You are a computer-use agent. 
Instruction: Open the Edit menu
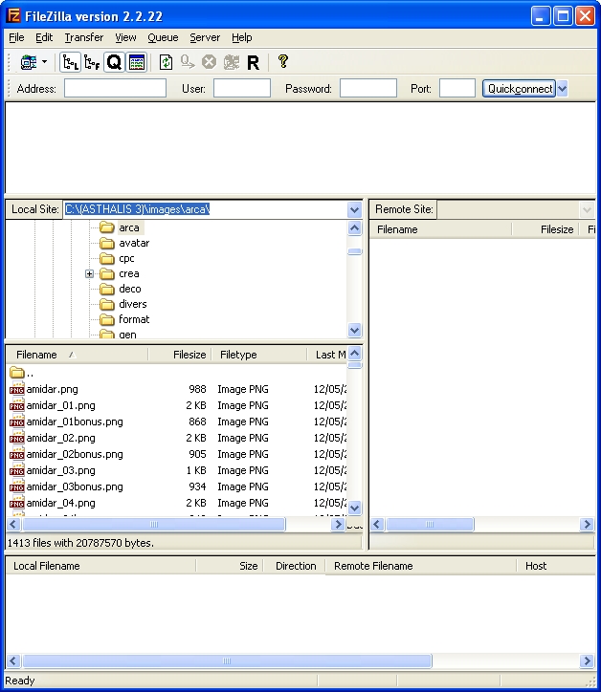tap(44, 37)
